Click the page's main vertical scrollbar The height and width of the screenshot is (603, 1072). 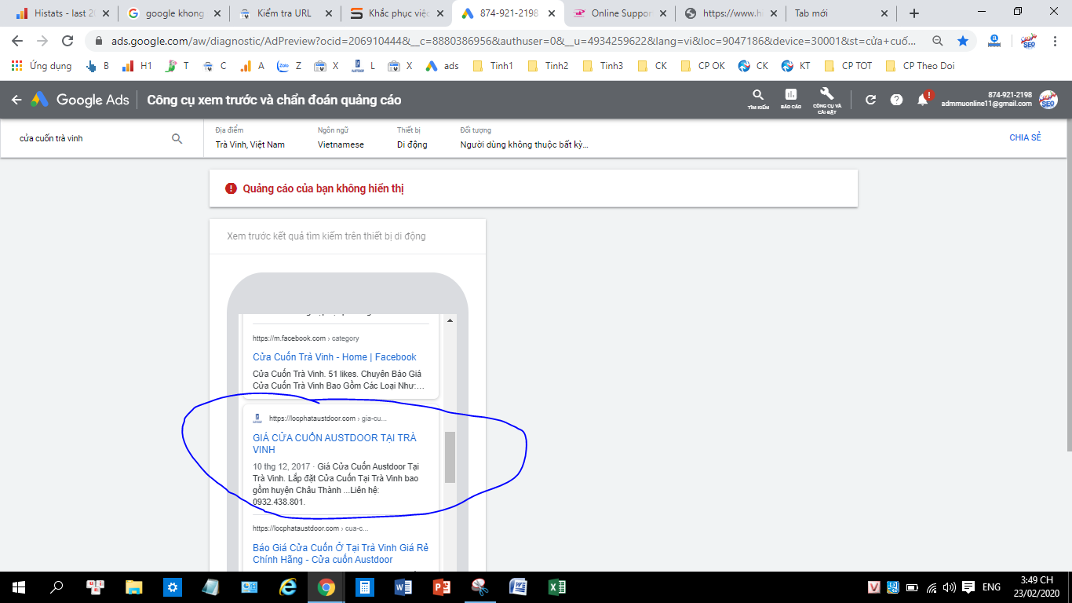(1068, 284)
